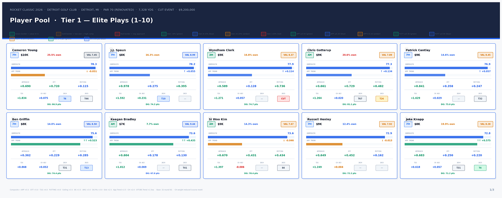The width and height of the screenshot is (502, 198).
Task: Select the CUT badge on Wyndham Clark's card
Action: tap(283, 99)
